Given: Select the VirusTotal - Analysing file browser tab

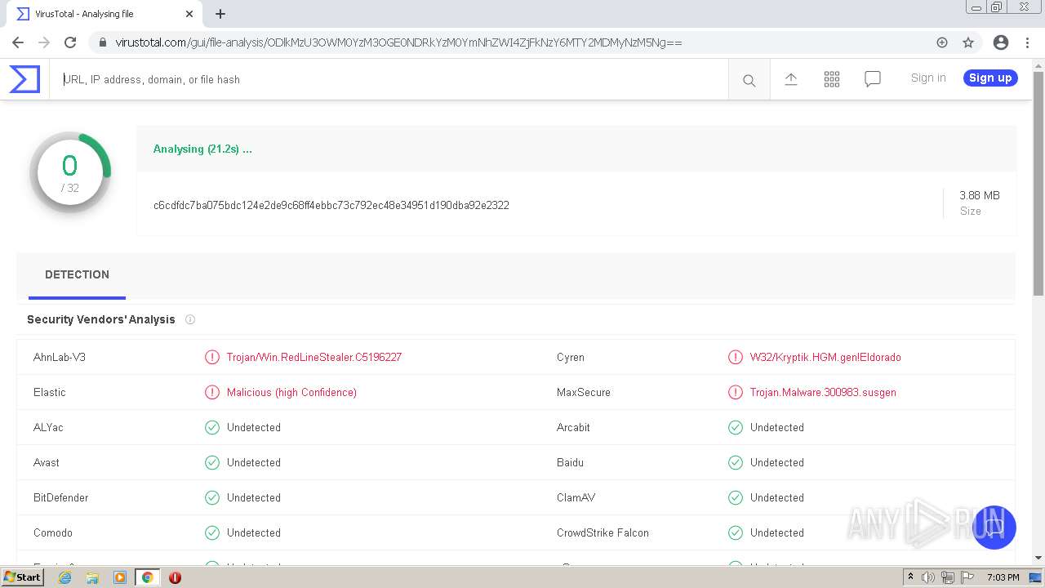Looking at the screenshot, I should tap(104, 14).
